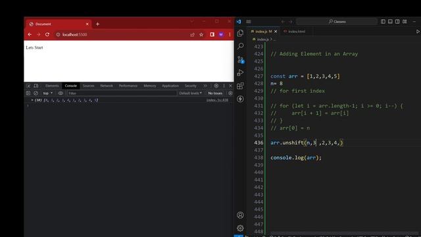Switch to the Memory tab in DevTools
Viewport: 421px width, 237px height.
149,86
